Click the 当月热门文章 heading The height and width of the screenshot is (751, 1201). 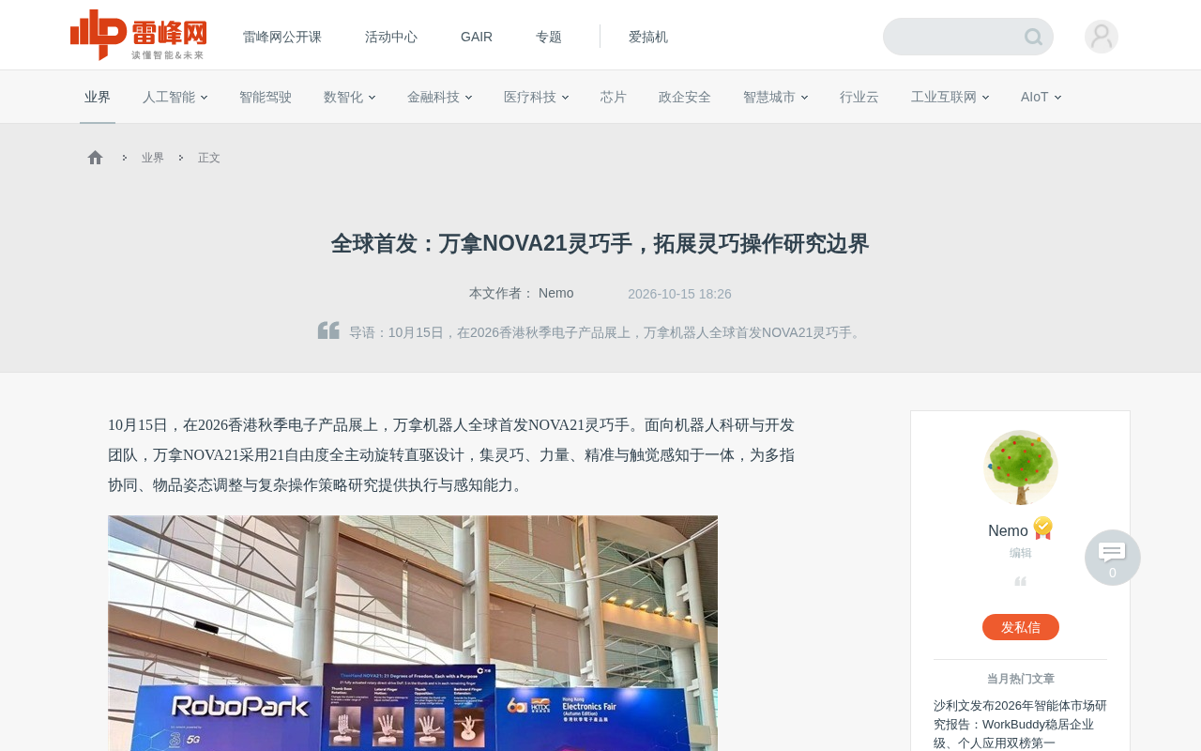tap(1021, 679)
